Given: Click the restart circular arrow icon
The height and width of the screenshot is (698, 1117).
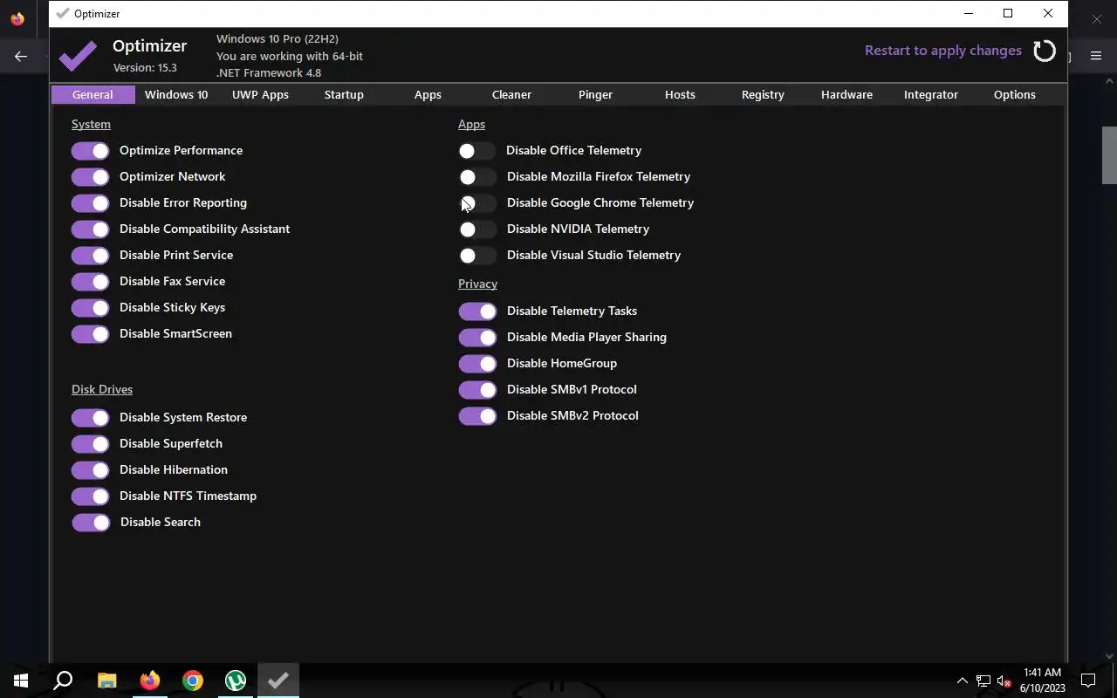Looking at the screenshot, I should [x=1045, y=51].
